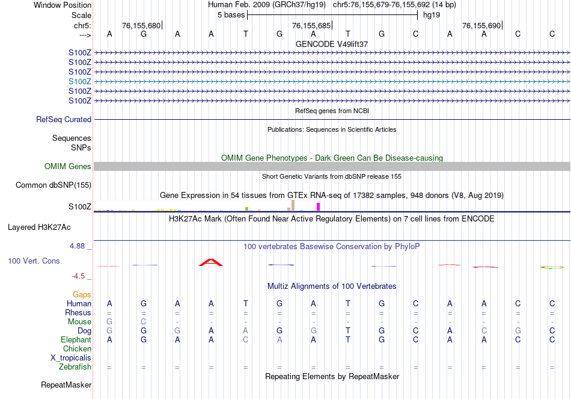571x399 pixels.
Task: Open the 'GENCODE V49lift37' track title
Action: click(332, 44)
